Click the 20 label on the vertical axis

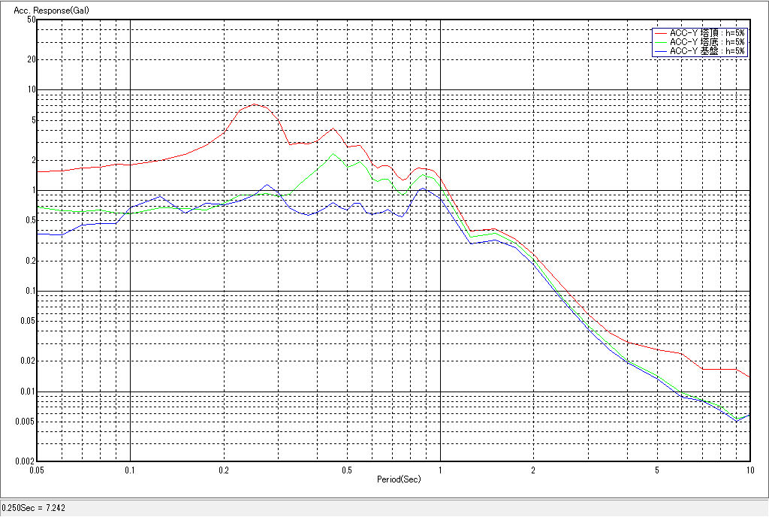pos(32,59)
